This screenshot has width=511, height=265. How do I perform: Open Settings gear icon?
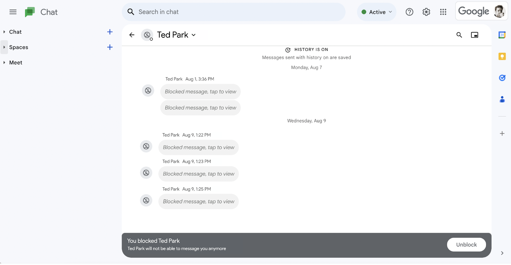click(426, 12)
